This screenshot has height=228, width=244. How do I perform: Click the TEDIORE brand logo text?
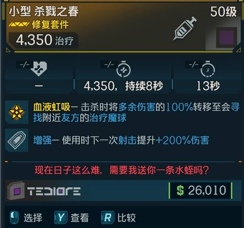[54, 191]
